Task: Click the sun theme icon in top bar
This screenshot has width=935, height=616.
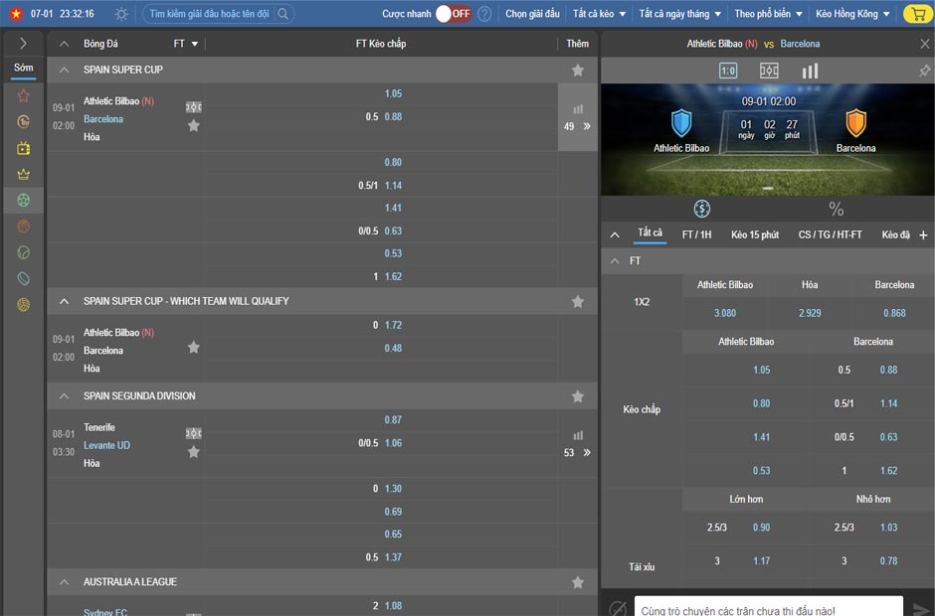Action: tap(121, 14)
